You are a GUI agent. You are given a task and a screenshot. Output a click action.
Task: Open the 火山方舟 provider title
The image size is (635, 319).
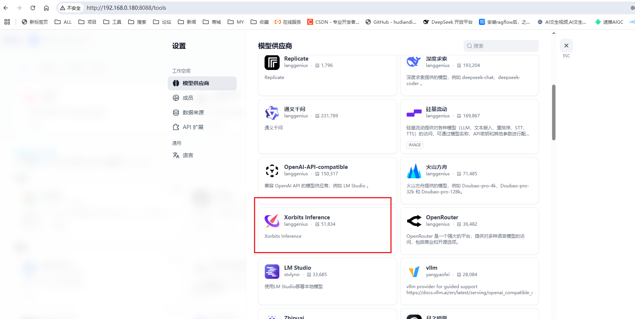click(x=436, y=167)
